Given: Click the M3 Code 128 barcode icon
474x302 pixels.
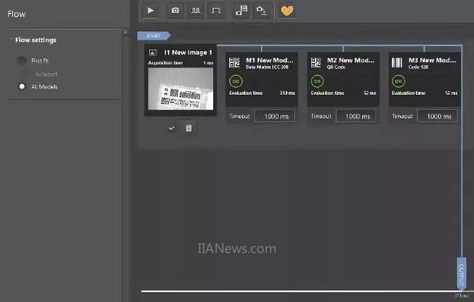Looking at the screenshot, I should click(x=397, y=63).
